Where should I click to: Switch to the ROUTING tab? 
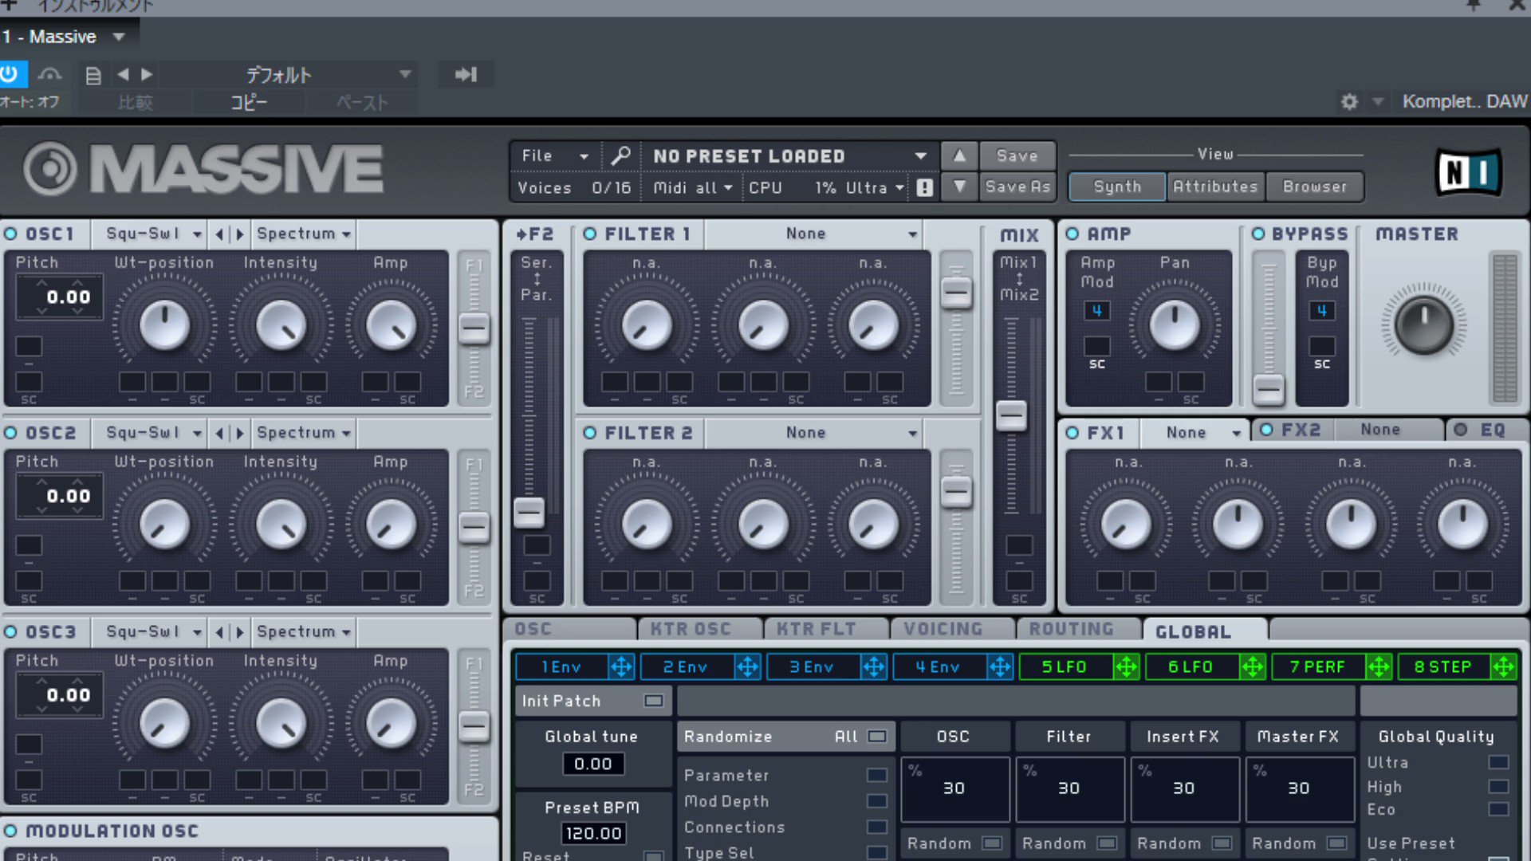(x=1071, y=629)
